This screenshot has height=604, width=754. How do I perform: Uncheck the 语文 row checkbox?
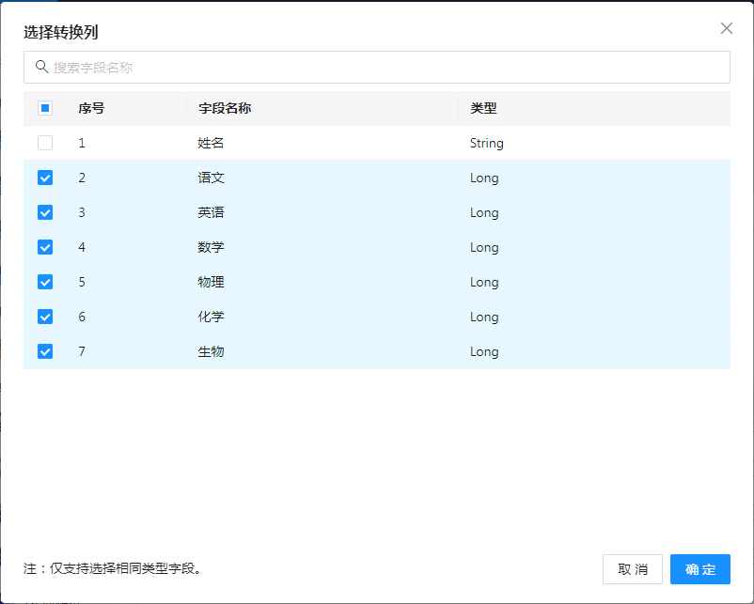[x=45, y=178]
